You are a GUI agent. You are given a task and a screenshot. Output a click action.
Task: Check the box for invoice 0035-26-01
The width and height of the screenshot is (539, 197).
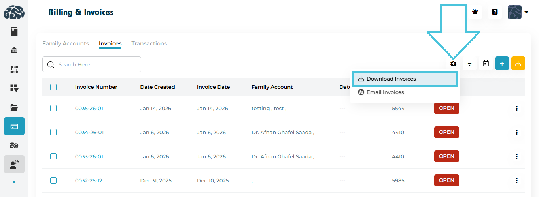(53, 108)
